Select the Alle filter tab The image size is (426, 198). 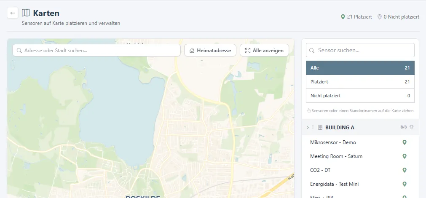pos(360,68)
